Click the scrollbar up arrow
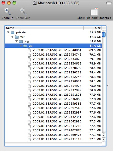Viewport: 113px width, 151px height. pyautogui.click(x=104, y=135)
